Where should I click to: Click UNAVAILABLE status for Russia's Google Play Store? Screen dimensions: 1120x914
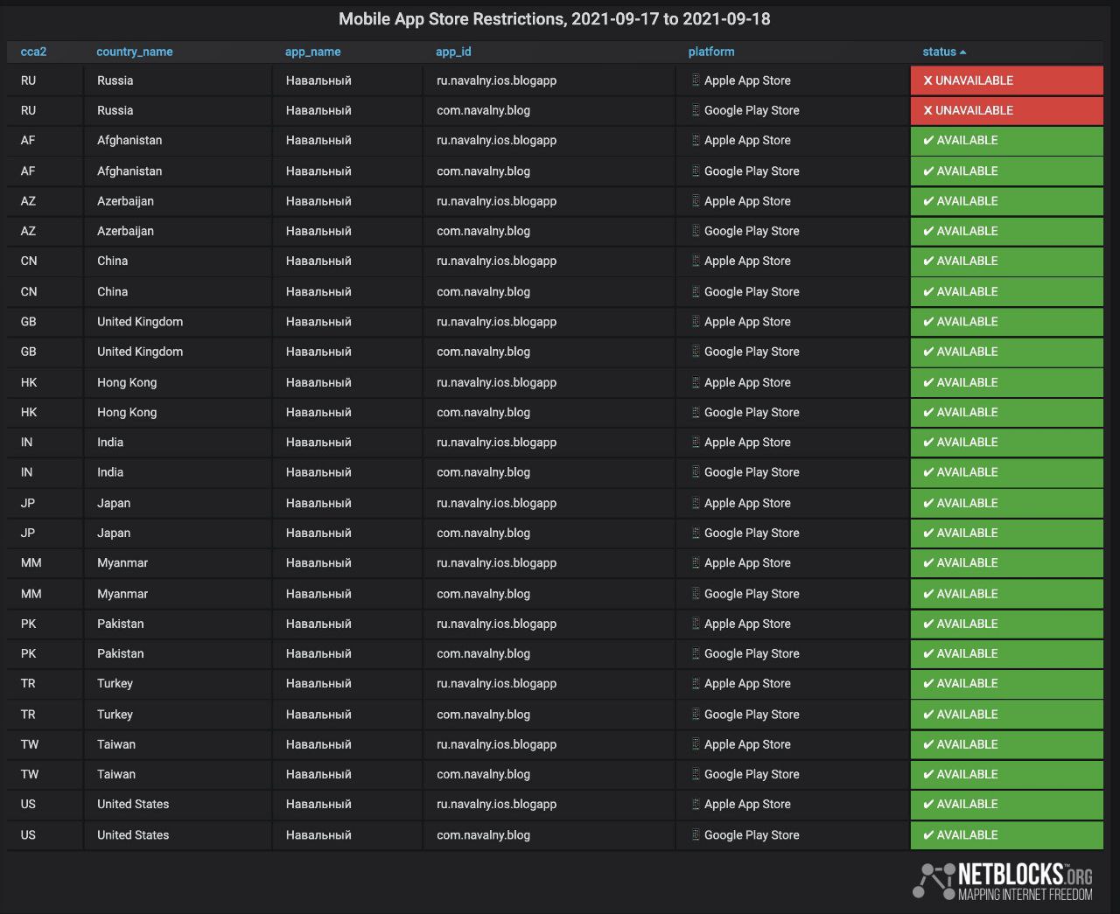1007,110
